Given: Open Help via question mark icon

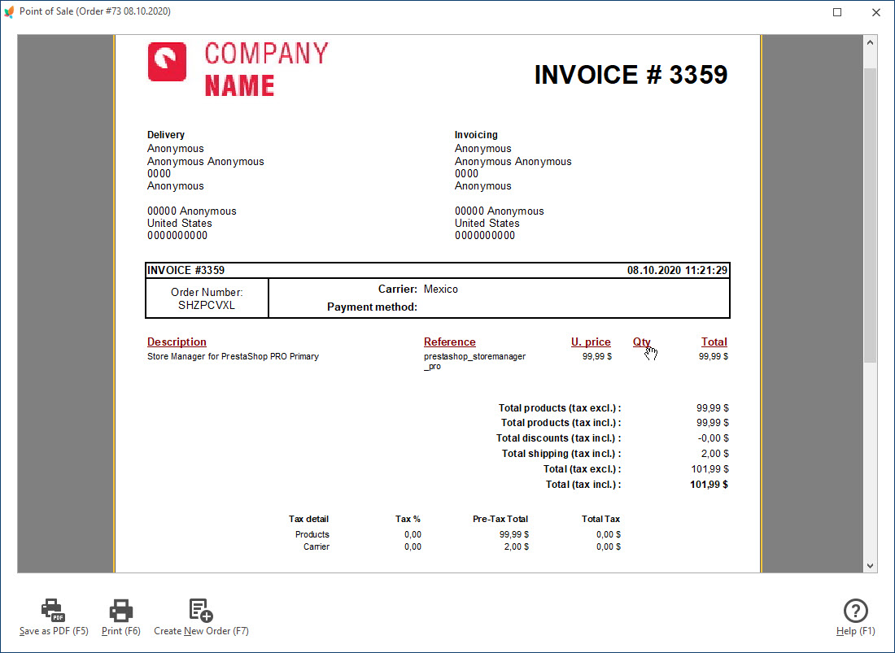Looking at the screenshot, I should point(856,611).
